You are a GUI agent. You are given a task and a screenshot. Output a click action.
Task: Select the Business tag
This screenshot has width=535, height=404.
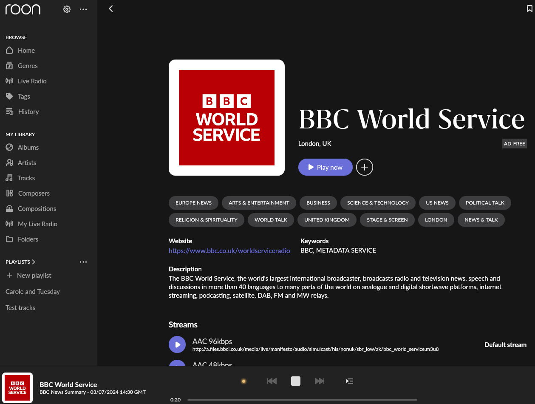pos(318,203)
